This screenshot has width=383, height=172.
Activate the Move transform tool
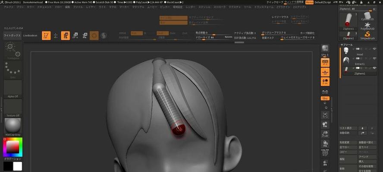point(65,36)
